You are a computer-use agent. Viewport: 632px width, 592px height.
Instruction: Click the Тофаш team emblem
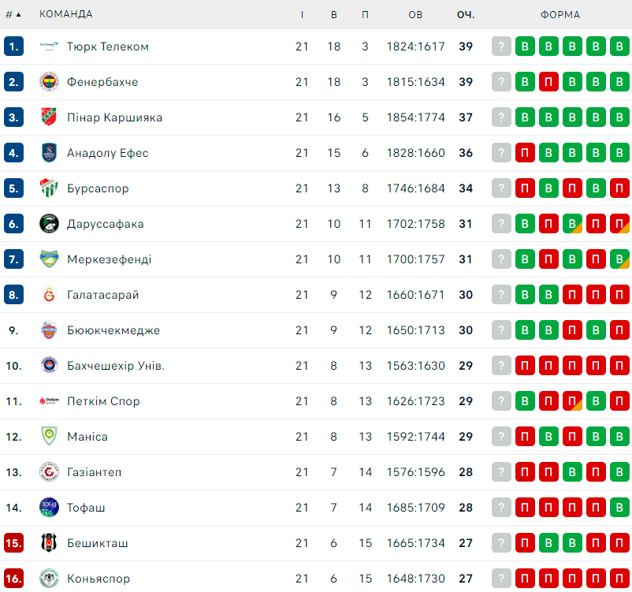pyautogui.click(x=49, y=508)
